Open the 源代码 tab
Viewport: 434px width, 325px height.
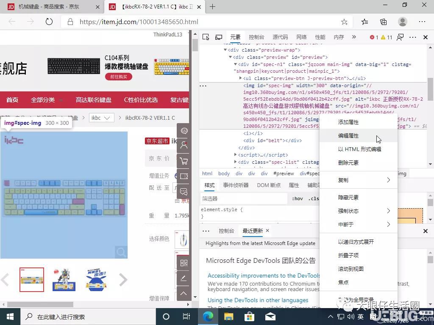coord(280,37)
